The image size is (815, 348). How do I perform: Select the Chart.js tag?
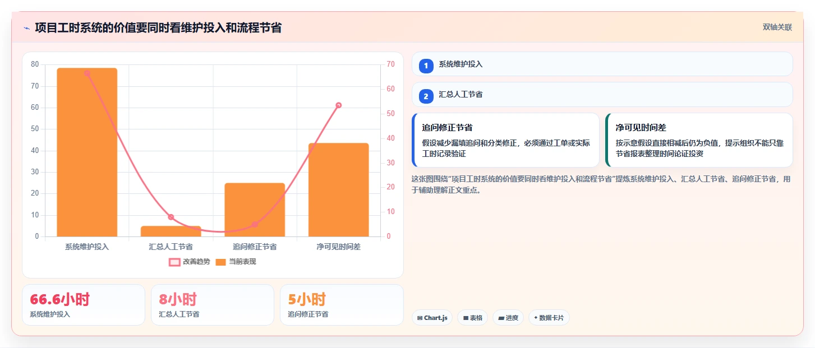pos(432,318)
